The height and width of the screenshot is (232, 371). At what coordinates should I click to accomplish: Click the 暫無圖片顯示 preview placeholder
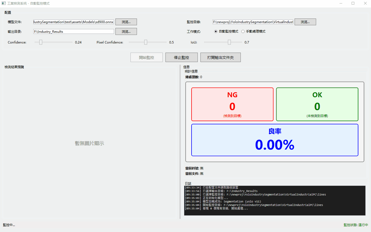90,143
